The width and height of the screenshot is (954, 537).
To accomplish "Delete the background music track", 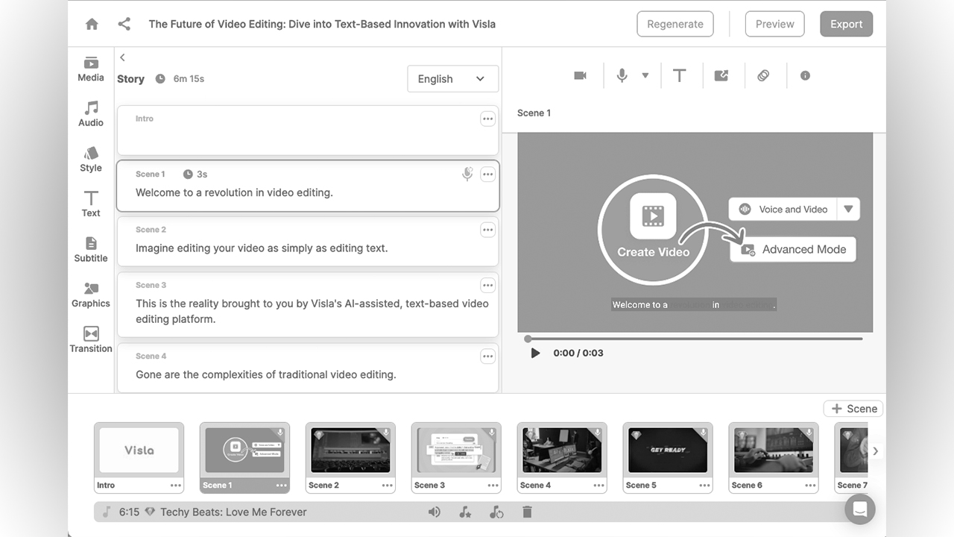I will 527,512.
